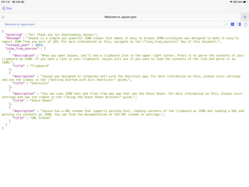249x187 pixels.
Task: Tap the Wi-Fi status icon
Action: coord(231,2)
